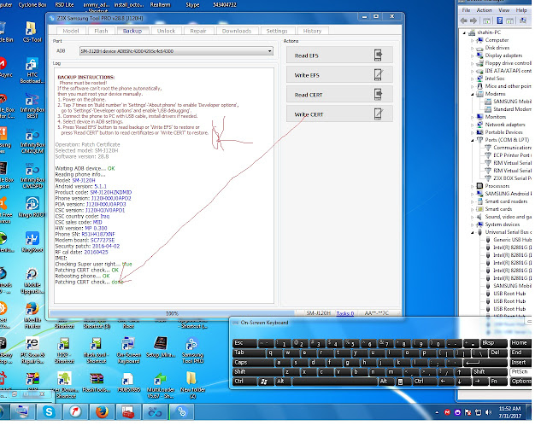The height and width of the screenshot is (437, 547).
Task: Toggle Caps key on On-Screen Keyboard
Action: pos(253,363)
